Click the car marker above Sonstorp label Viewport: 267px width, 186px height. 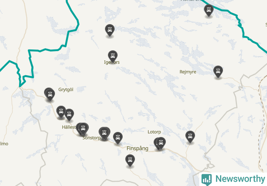(83, 129)
